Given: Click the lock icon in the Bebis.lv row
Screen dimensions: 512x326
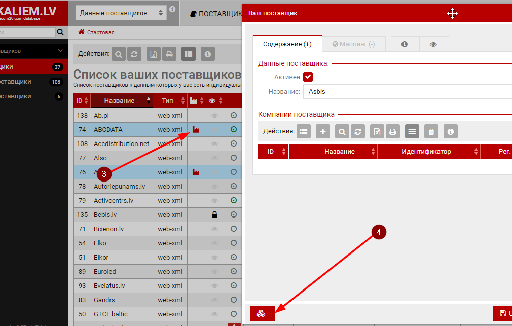Looking at the screenshot, I should pos(214,215).
